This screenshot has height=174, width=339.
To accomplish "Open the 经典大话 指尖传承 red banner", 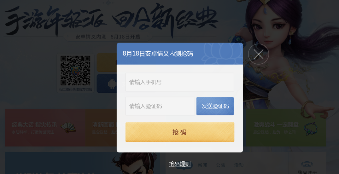I will click(45, 128).
